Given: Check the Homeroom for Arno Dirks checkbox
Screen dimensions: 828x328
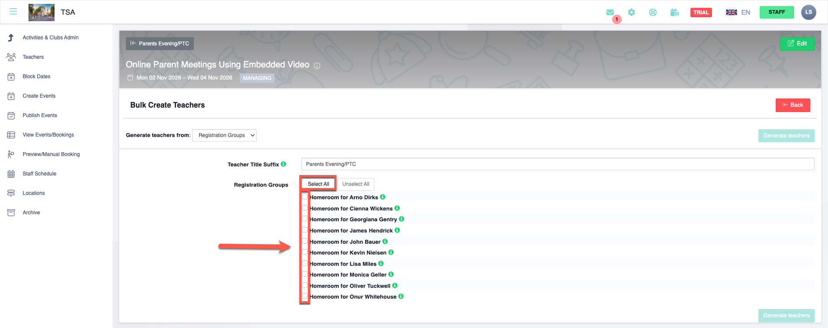Looking at the screenshot, I should click(305, 197).
